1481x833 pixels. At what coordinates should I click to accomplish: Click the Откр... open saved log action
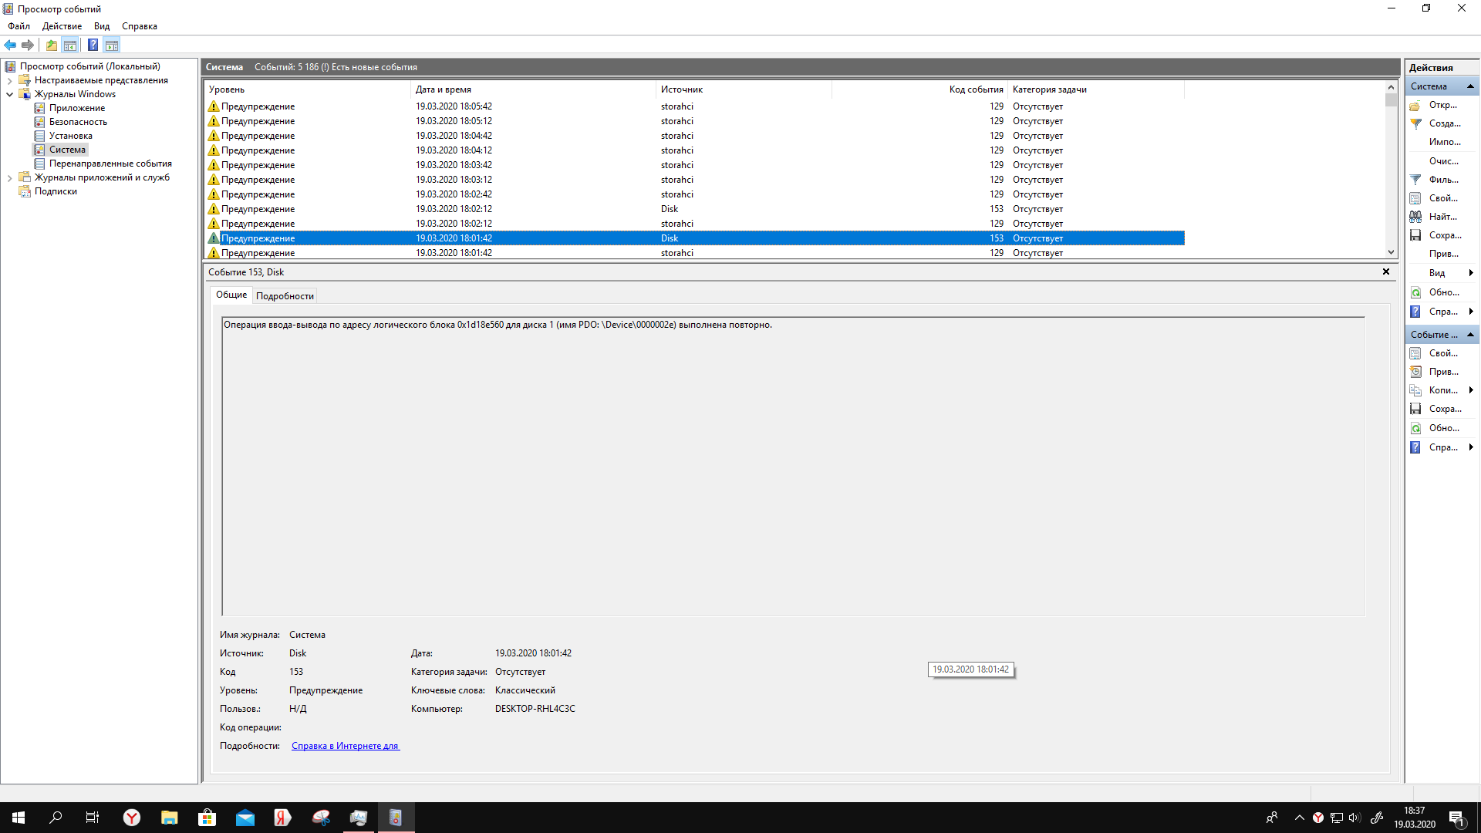coord(1442,105)
